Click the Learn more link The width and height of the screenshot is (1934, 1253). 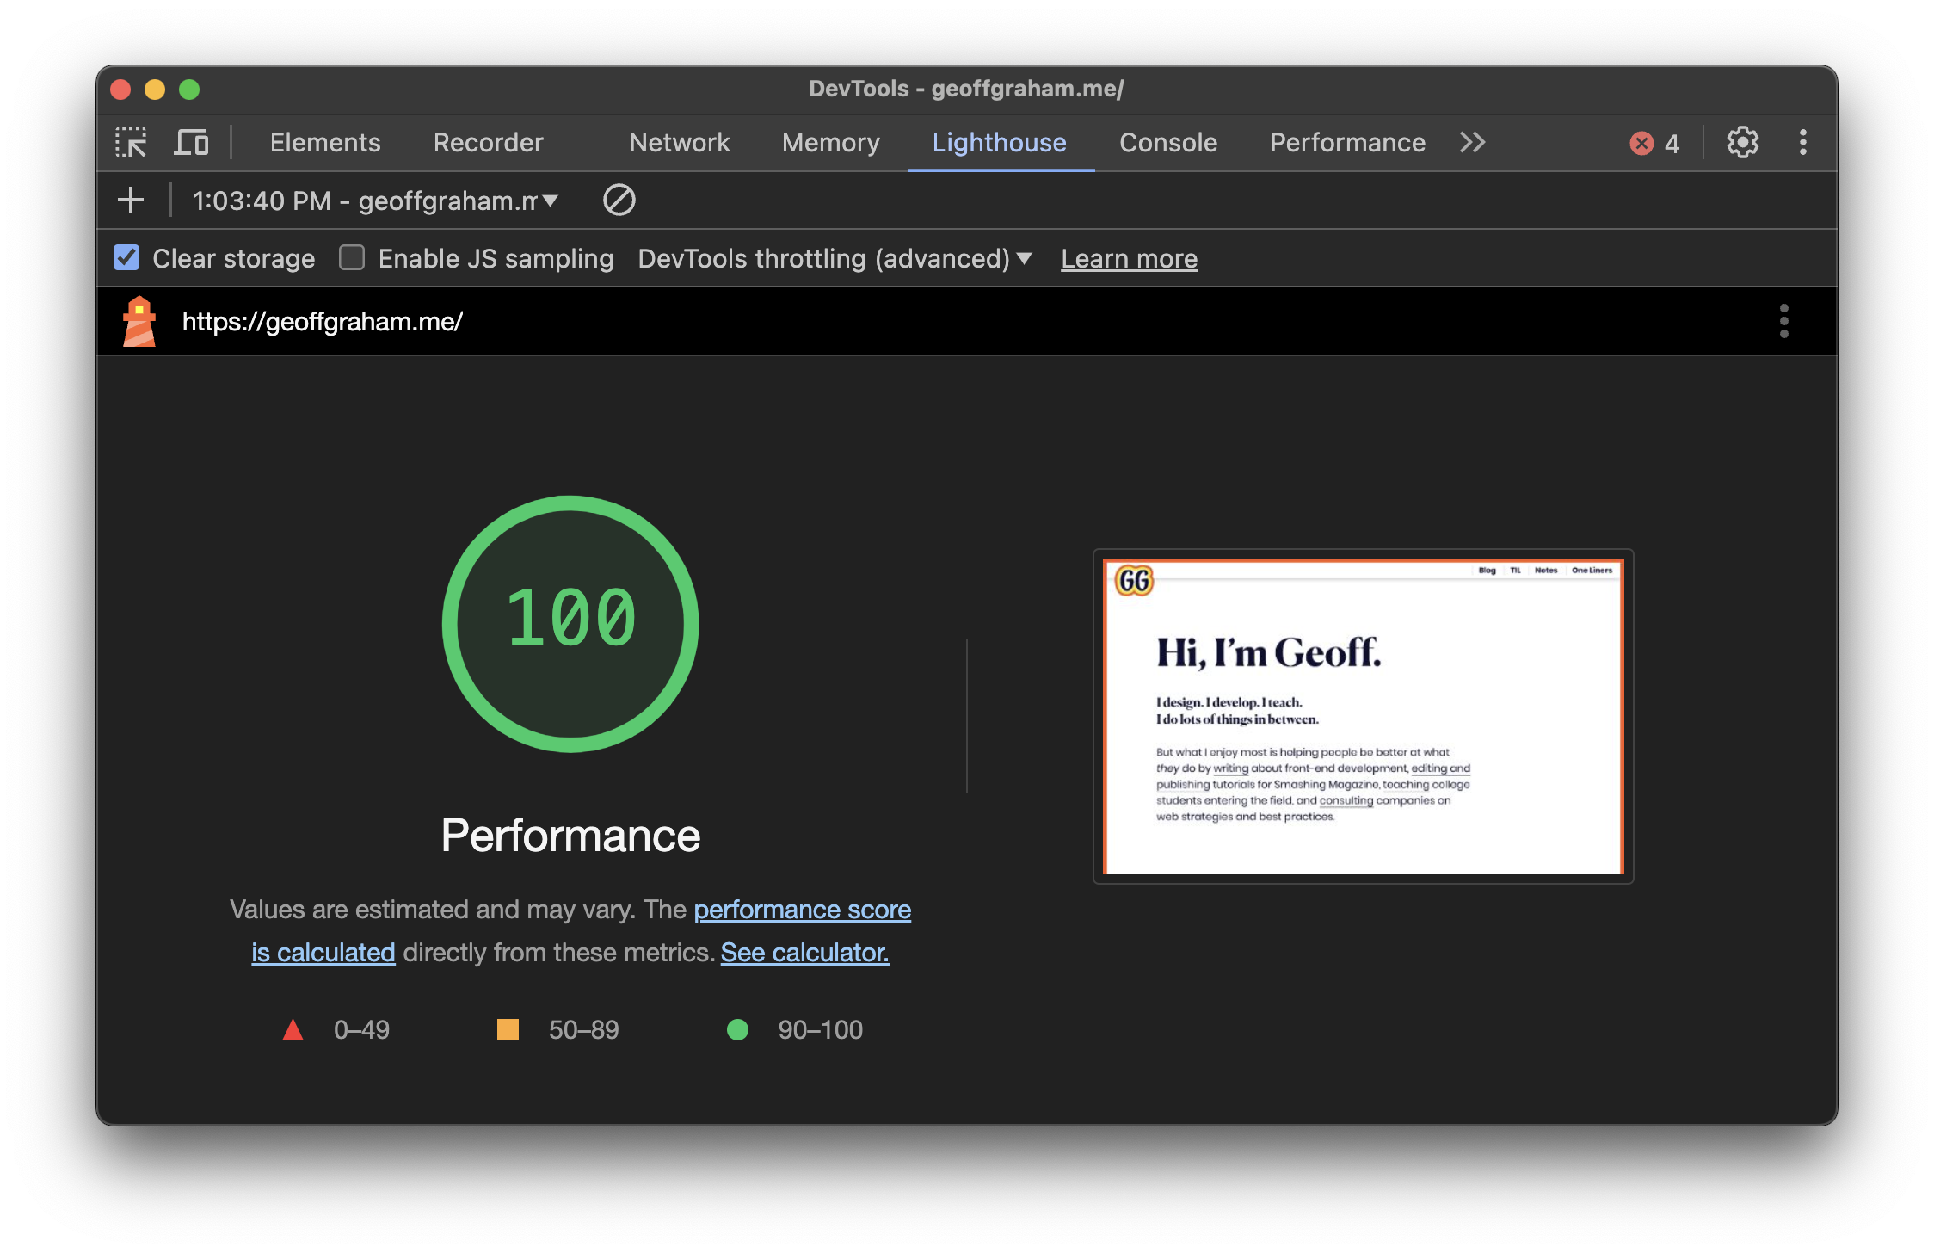point(1129,258)
